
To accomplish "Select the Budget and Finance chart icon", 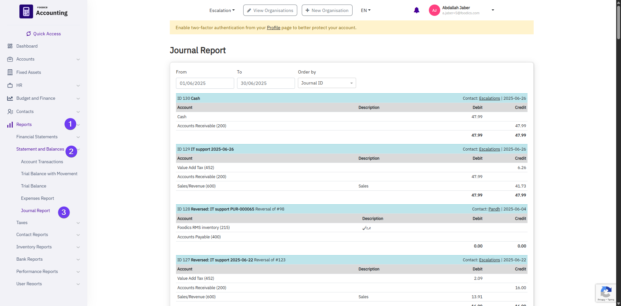I will click(10, 98).
